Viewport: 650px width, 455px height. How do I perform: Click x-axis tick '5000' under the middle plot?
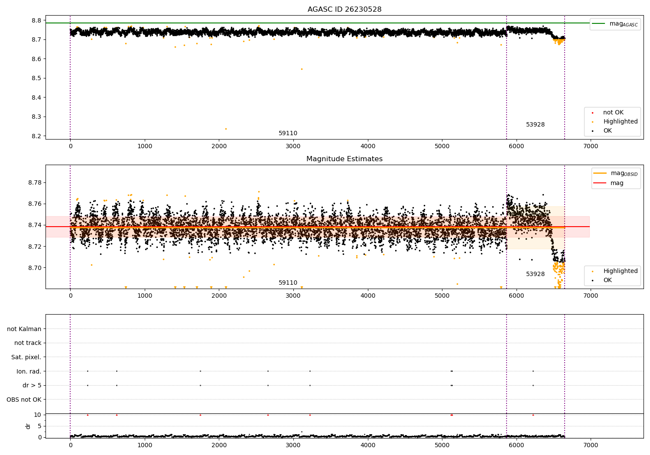442,296
